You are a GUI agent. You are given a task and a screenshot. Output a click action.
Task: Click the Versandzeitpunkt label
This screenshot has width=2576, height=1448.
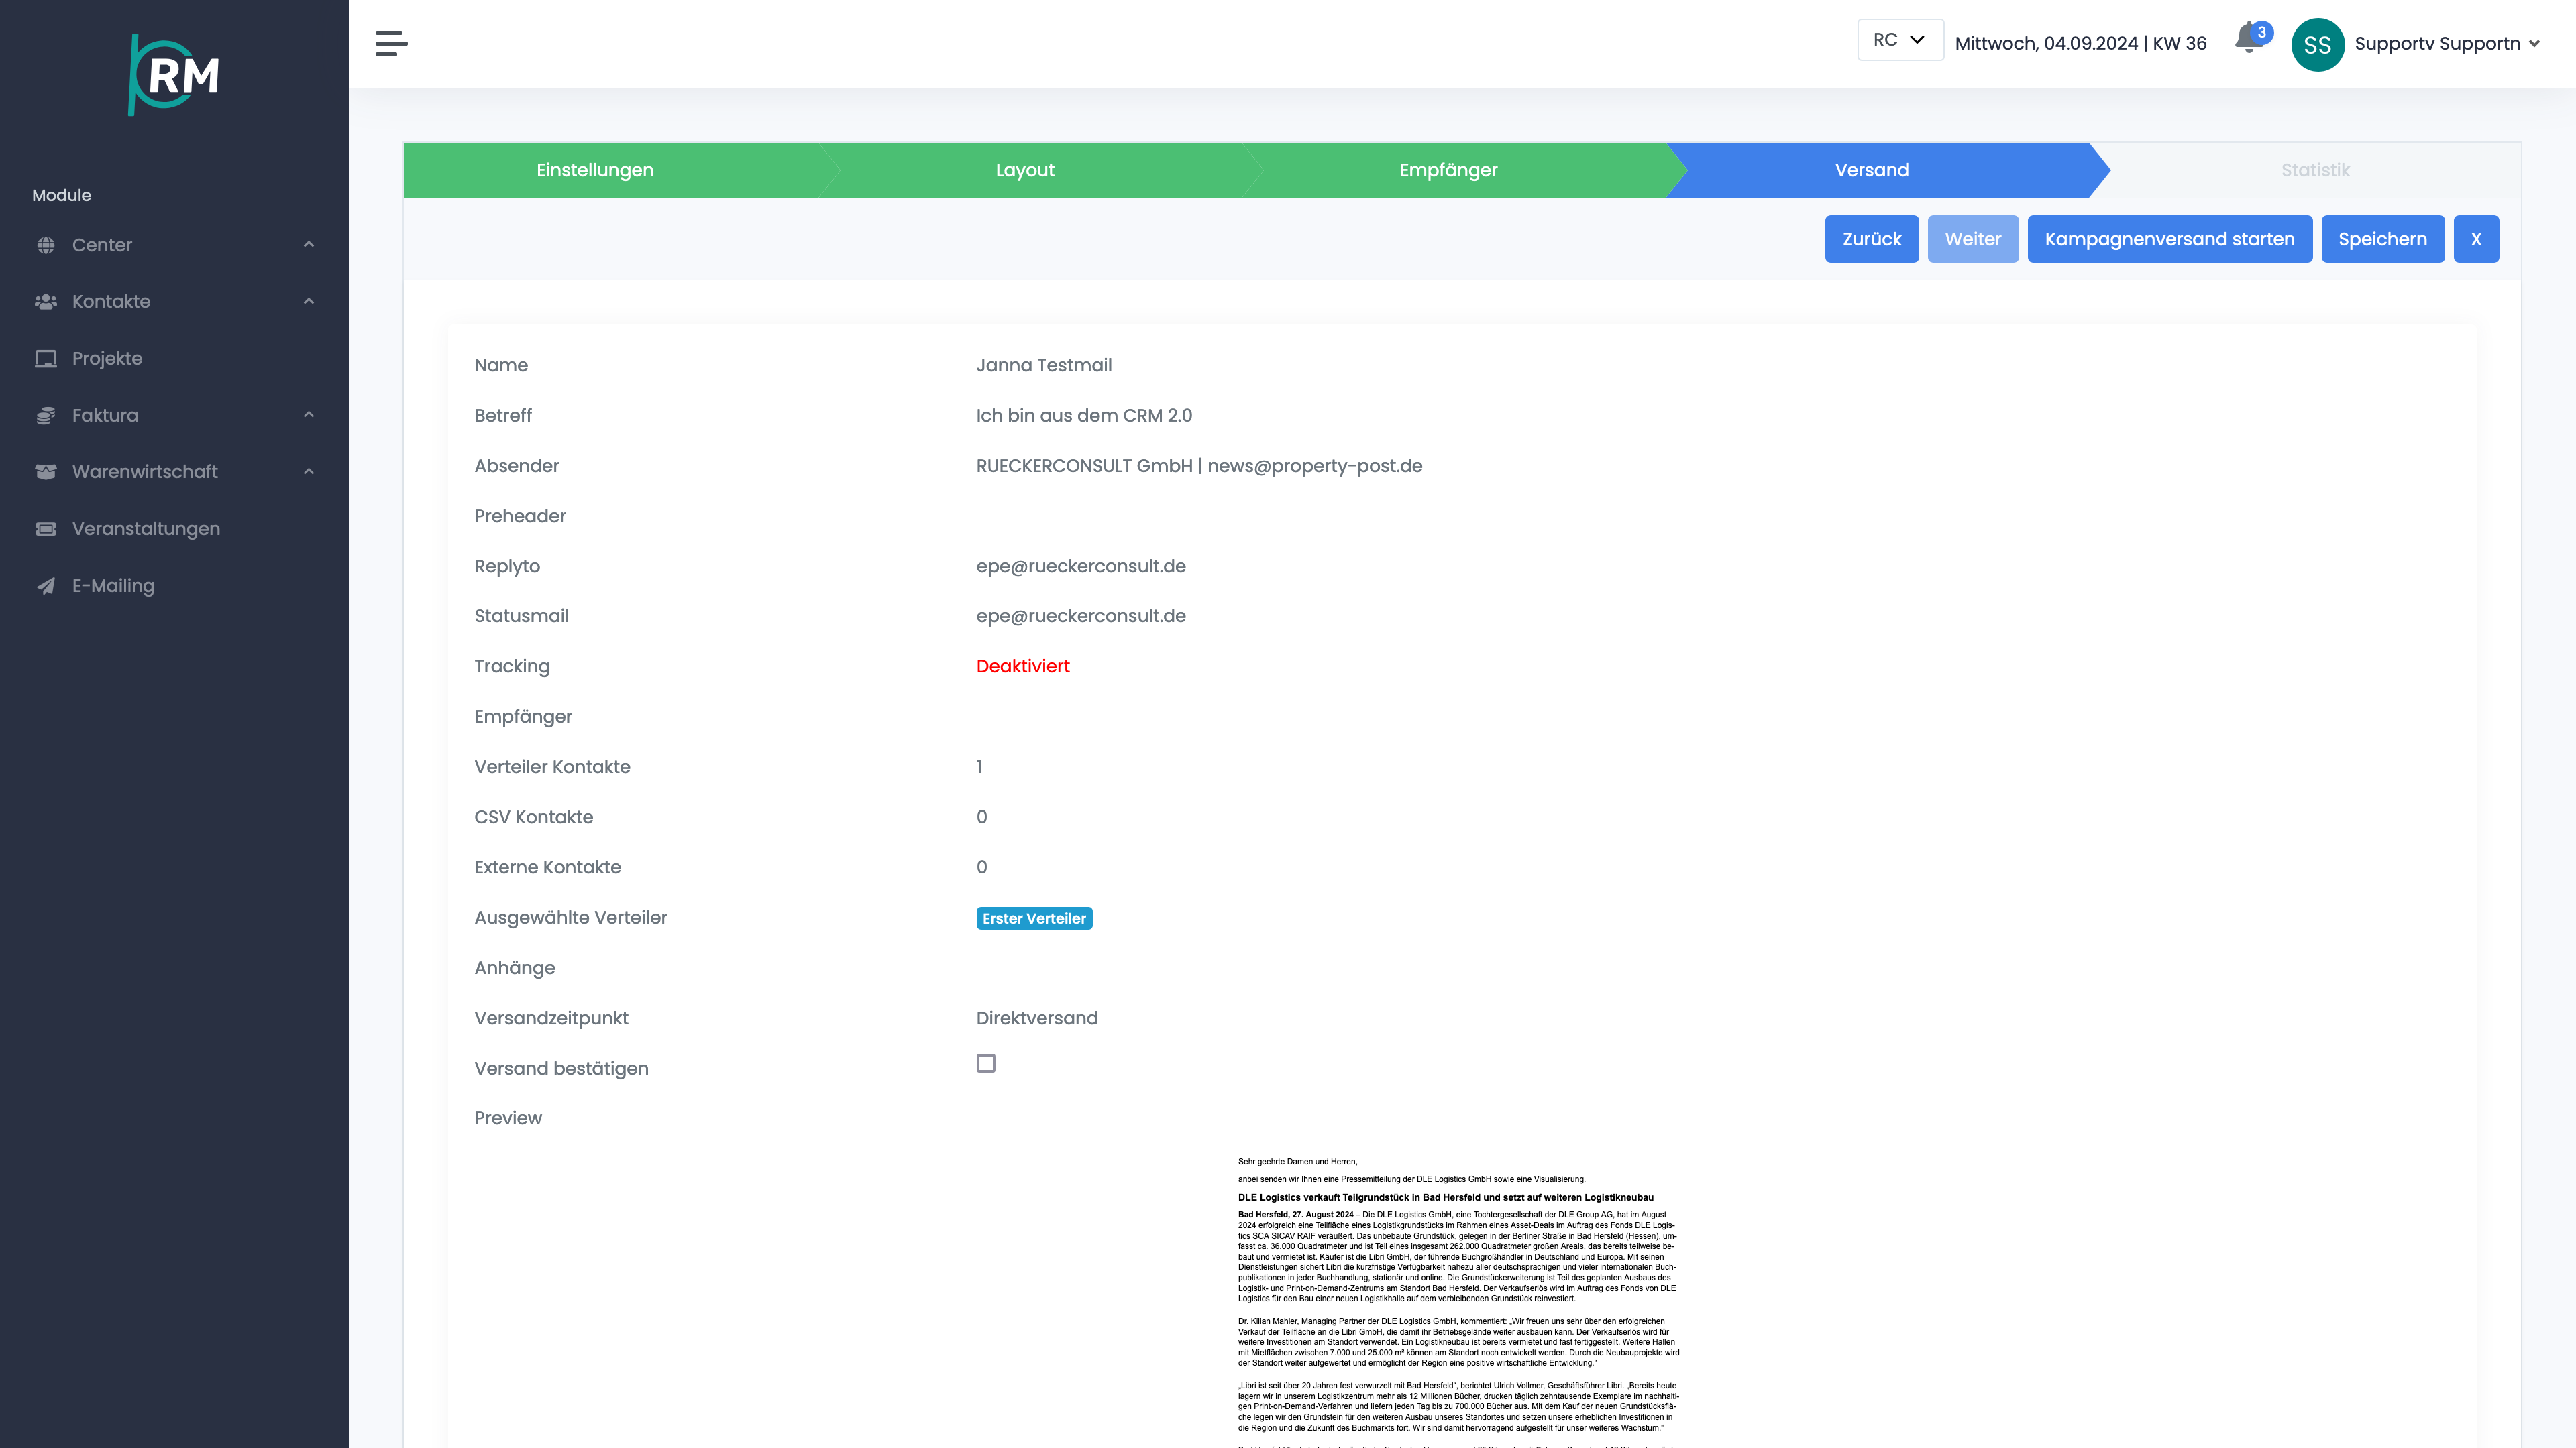pos(552,1018)
